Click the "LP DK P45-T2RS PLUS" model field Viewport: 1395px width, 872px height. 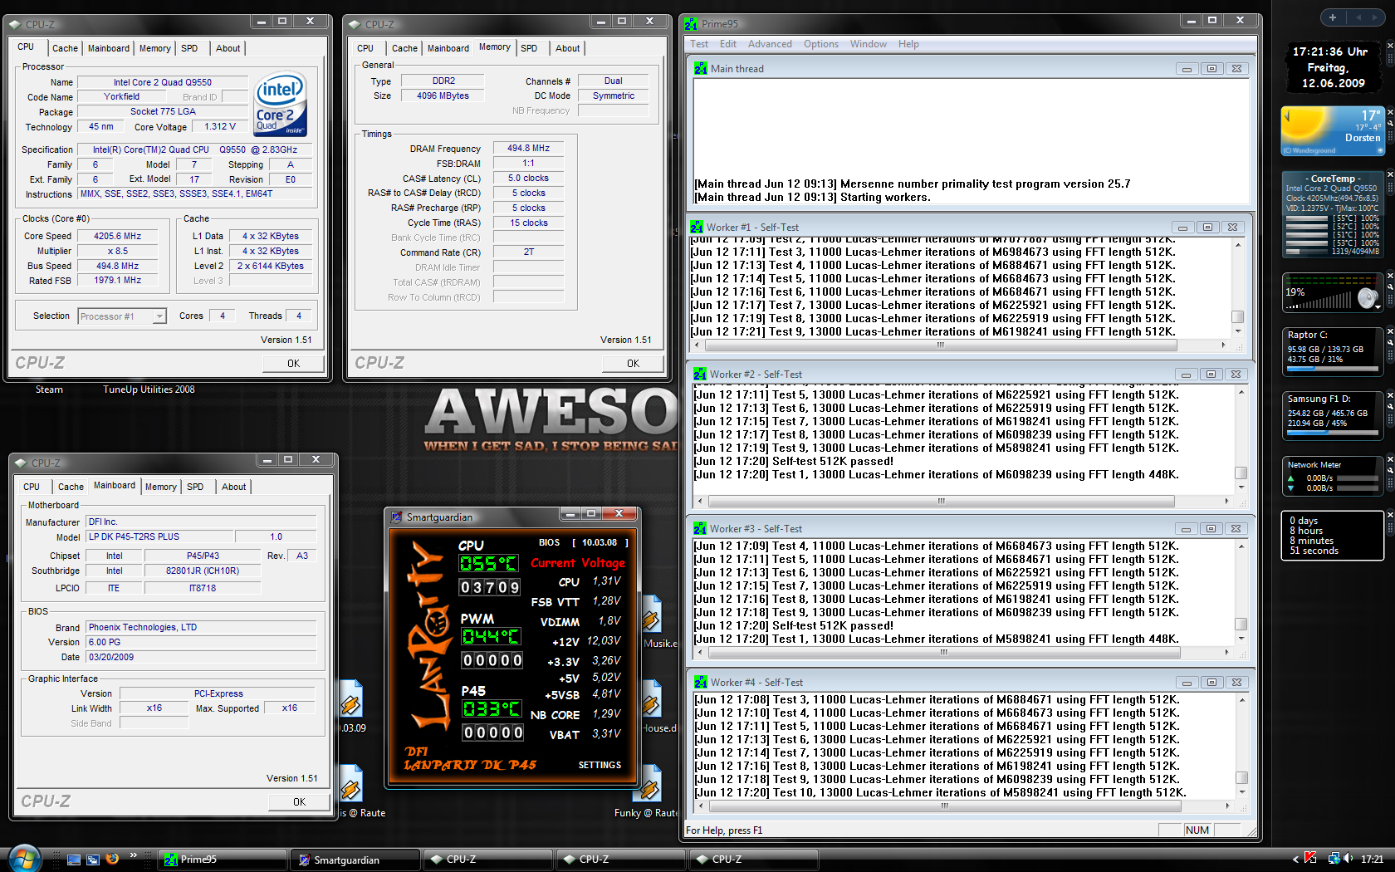(160, 537)
